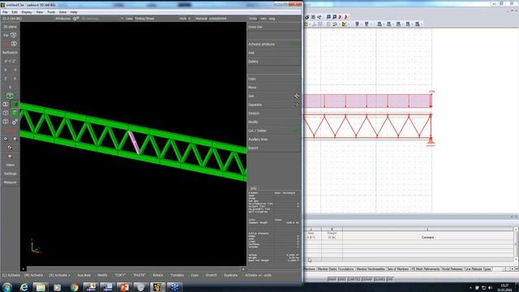
Task: Click the Stretch shortcut in bottom bar
Action: (211, 275)
